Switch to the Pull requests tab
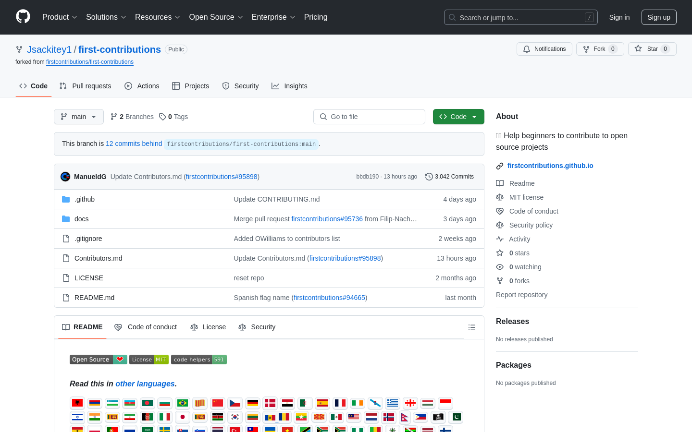692x432 pixels. (x=85, y=86)
